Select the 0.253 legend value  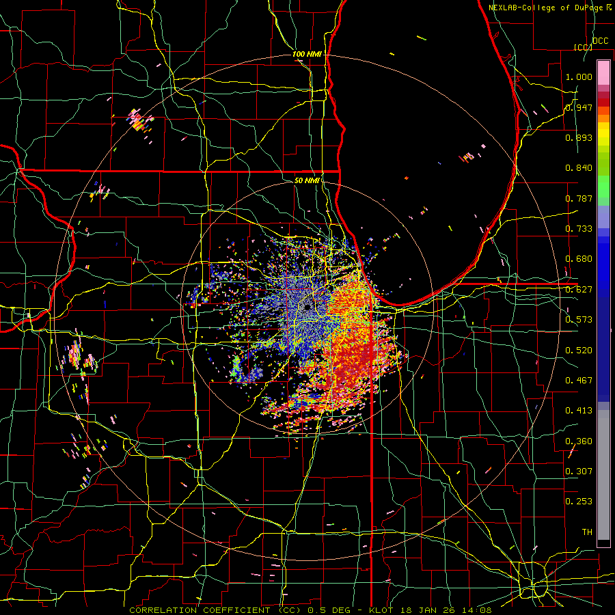click(x=579, y=502)
